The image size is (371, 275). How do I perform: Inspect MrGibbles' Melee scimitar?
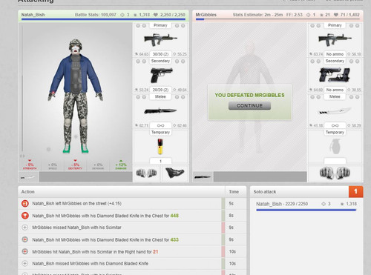(335, 110)
